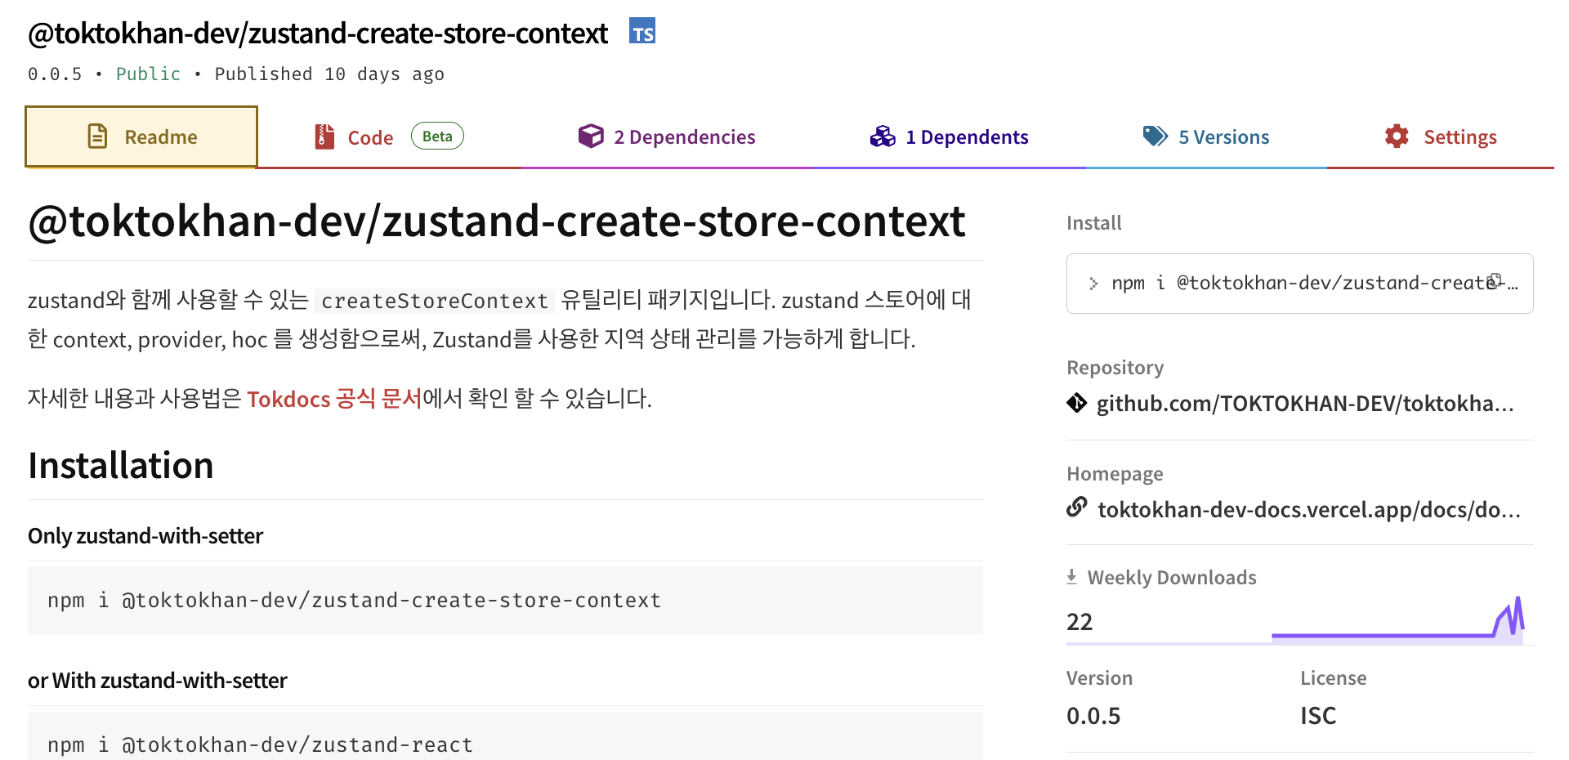Click the Beta badge on Code

(437, 136)
